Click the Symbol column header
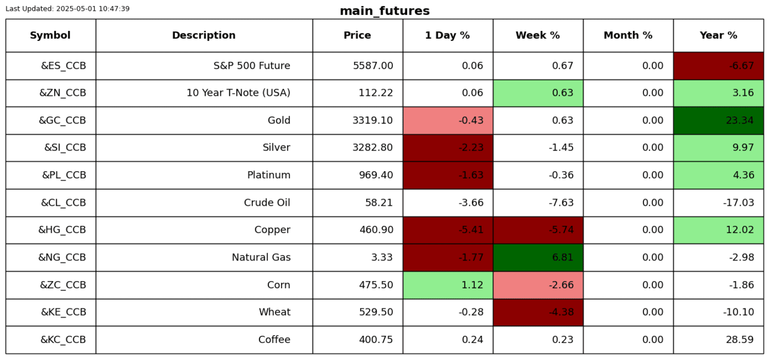 (x=51, y=36)
